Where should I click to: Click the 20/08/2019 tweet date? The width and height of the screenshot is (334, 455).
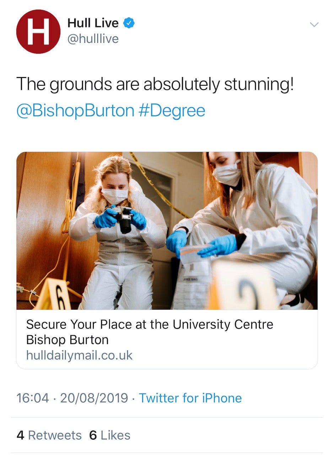coord(94,398)
